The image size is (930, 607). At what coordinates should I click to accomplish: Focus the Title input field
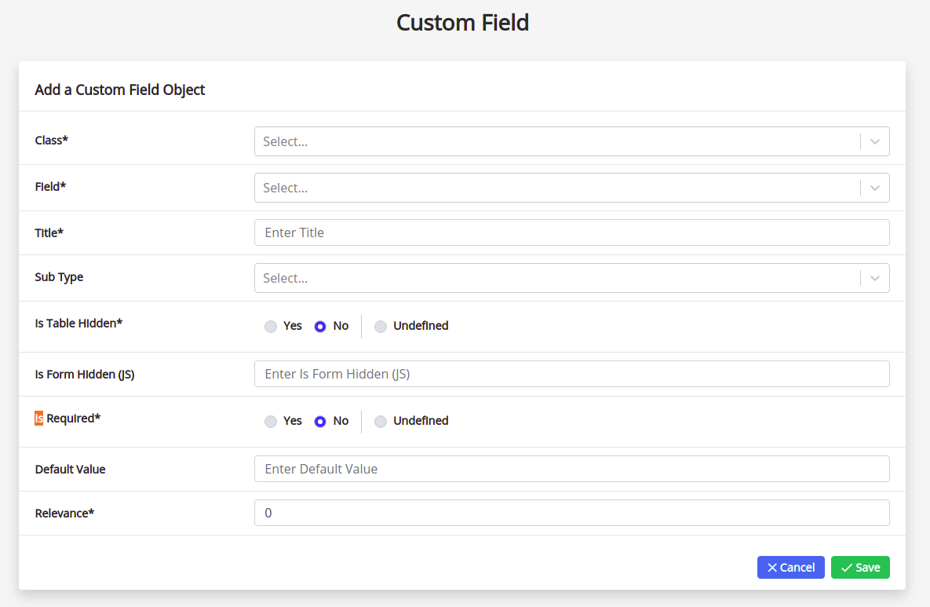[572, 232]
